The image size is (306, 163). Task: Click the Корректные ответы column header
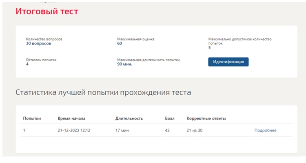206,118
